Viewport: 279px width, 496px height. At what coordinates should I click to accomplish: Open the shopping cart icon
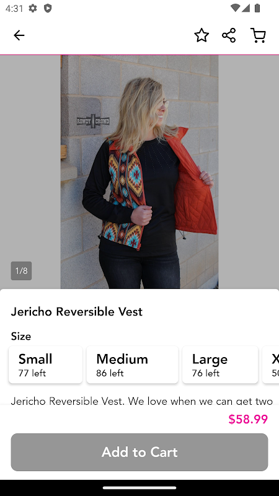[258, 35]
